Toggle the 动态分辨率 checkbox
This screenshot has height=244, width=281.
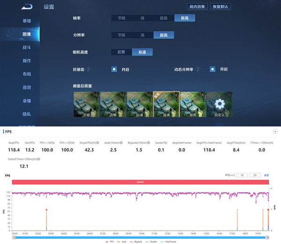(x=213, y=69)
